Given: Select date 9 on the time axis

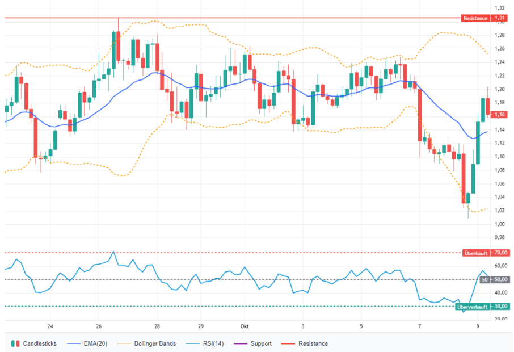Looking at the screenshot, I should [x=478, y=326].
